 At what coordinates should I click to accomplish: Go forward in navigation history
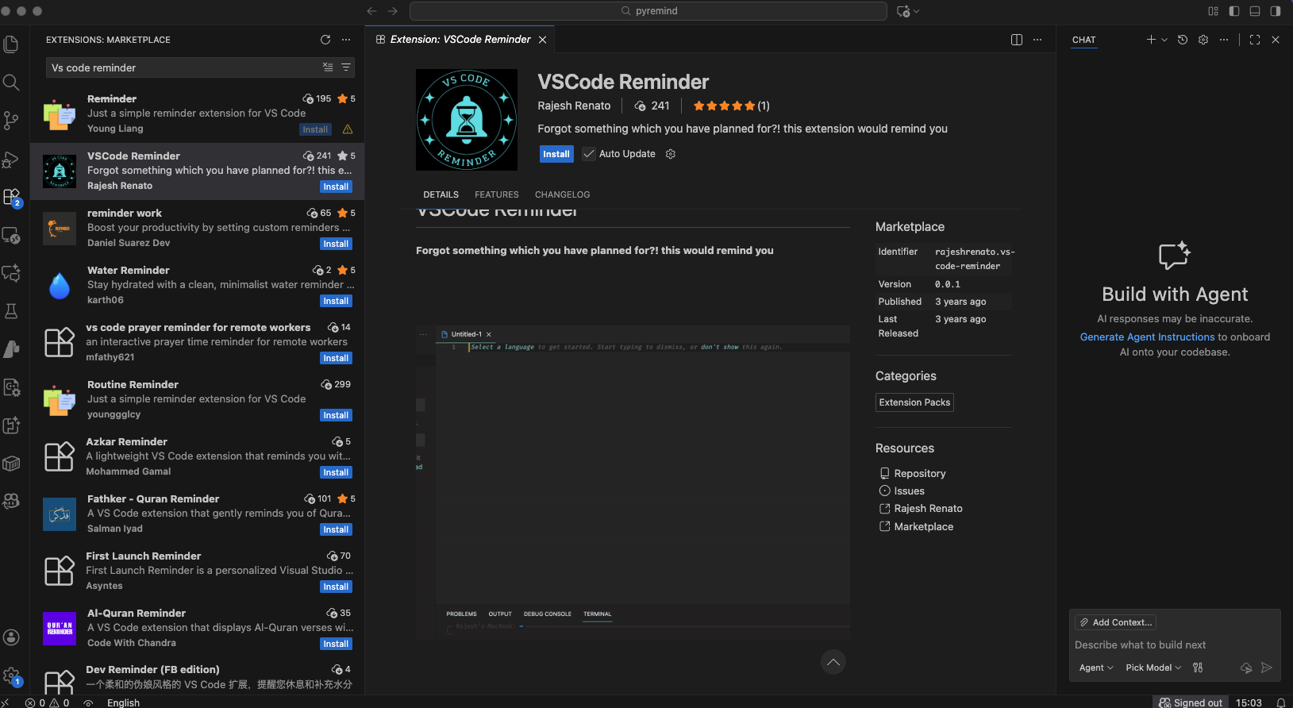pyautogui.click(x=392, y=11)
